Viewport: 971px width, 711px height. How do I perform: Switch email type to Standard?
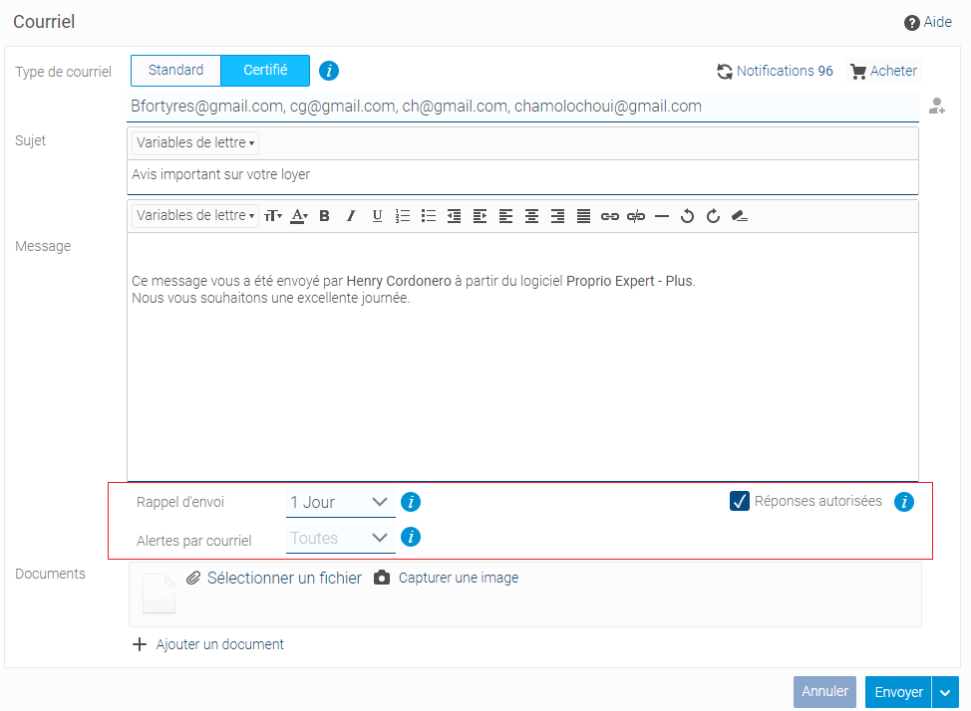pyautogui.click(x=175, y=70)
